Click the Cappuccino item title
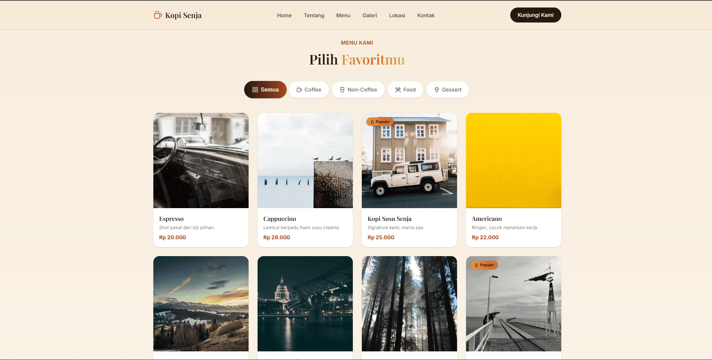Screen dimensions: 712x360 (x=280, y=219)
